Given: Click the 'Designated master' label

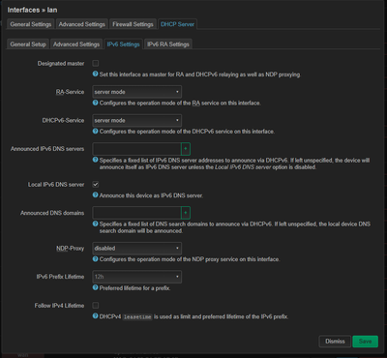Looking at the screenshot, I should coord(61,63).
